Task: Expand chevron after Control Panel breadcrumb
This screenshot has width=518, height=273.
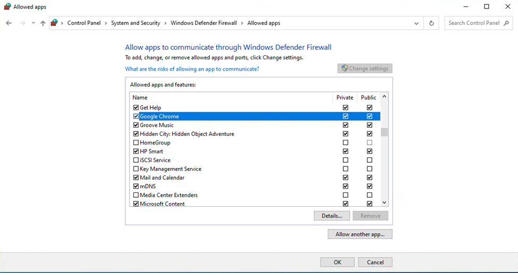Action: (106, 23)
